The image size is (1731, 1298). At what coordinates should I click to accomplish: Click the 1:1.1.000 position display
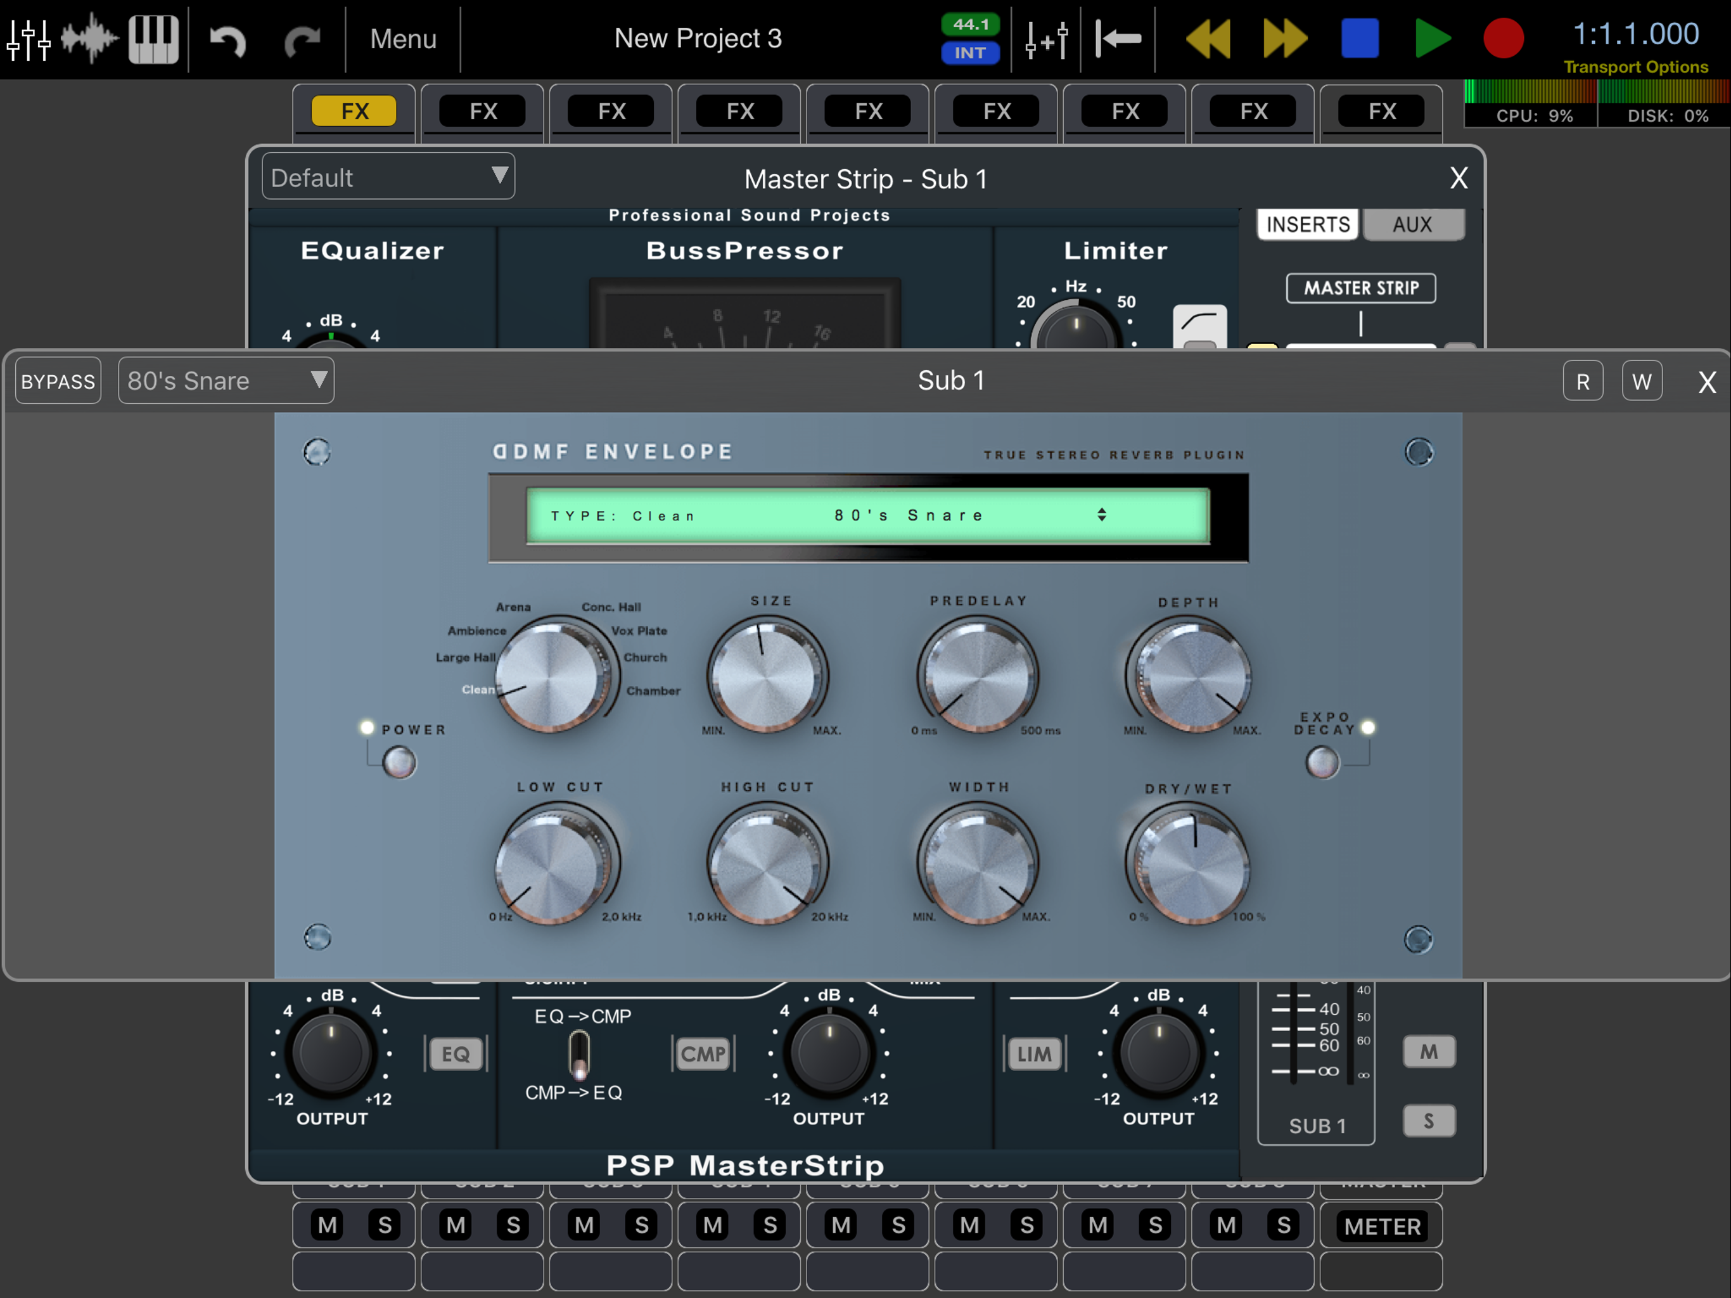click(1635, 34)
